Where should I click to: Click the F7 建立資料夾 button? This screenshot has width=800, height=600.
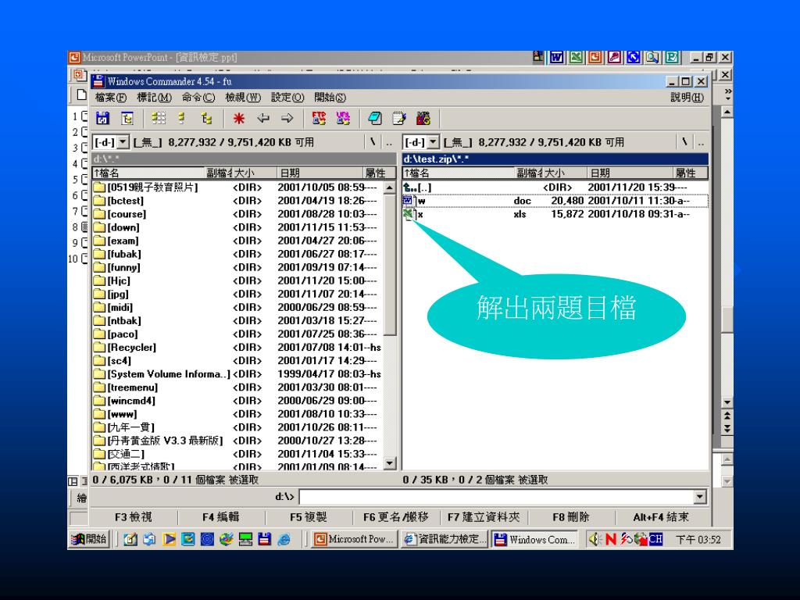point(484,517)
